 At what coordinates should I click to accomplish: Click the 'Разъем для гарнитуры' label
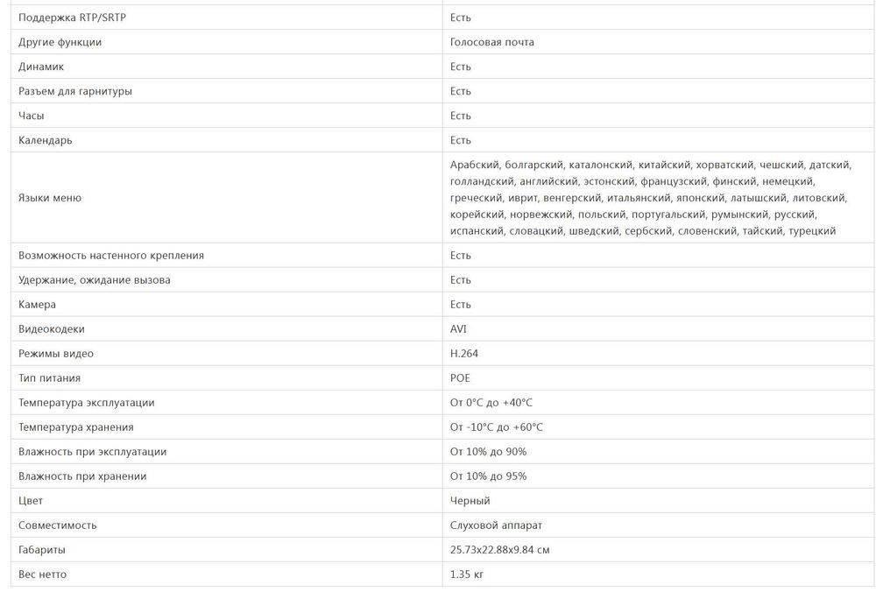tap(75, 91)
